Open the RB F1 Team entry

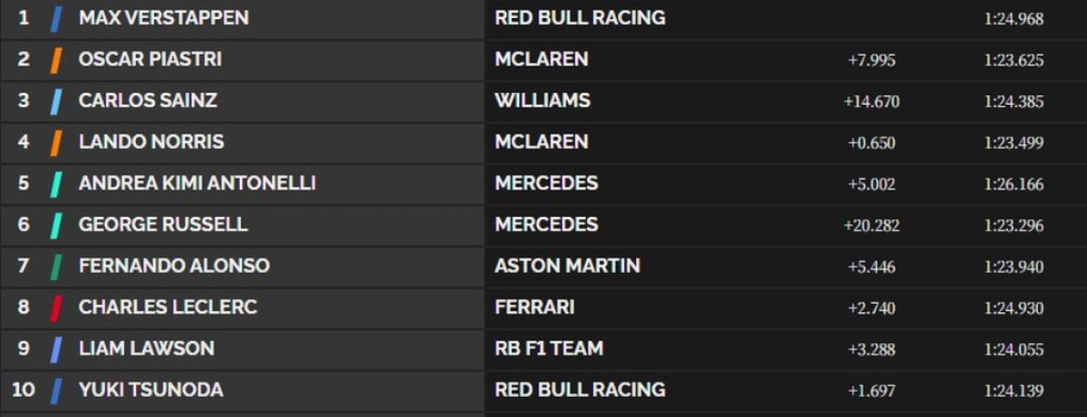(549, 349)
